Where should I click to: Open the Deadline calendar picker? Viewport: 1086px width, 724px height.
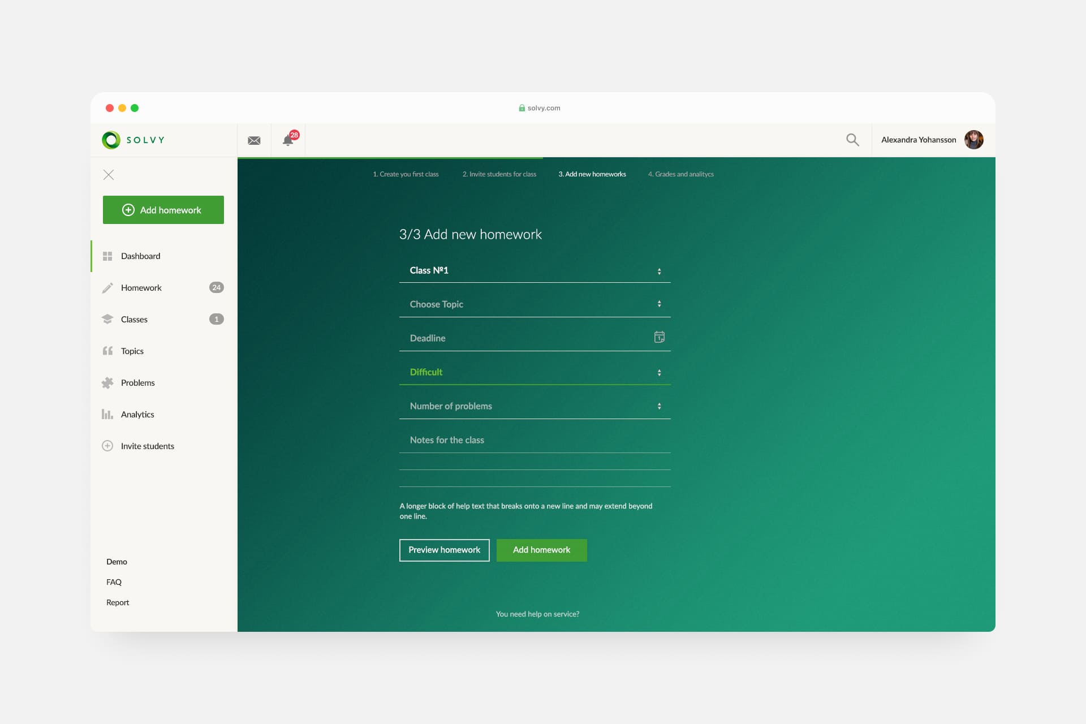point(660,337)
